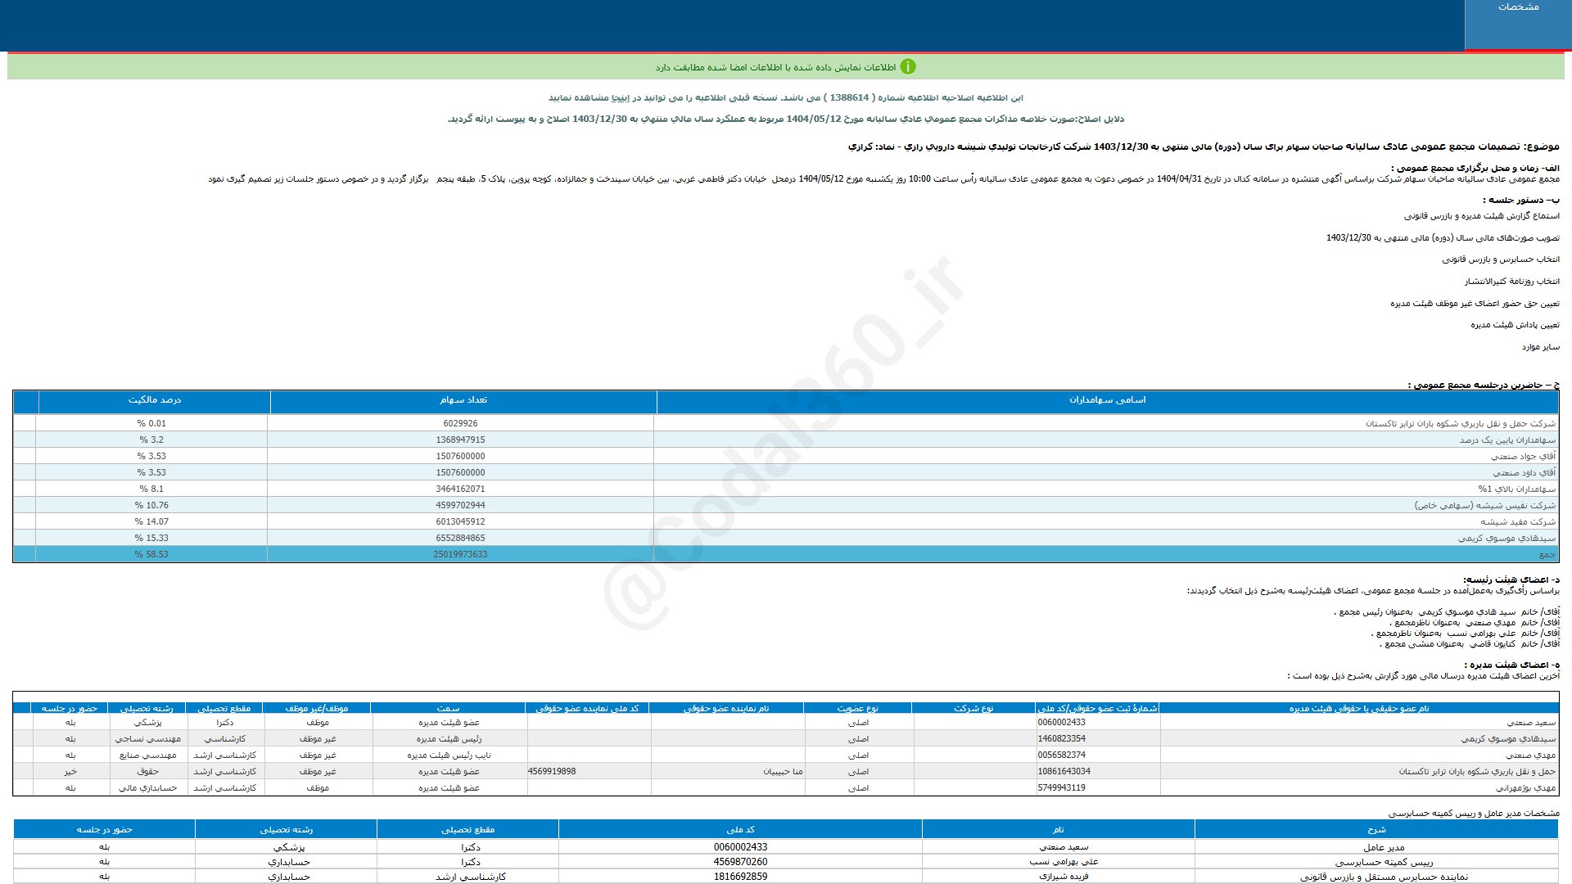This screenshot has height=884, width=1572.
Task: Select ownership percent 8.1
Action: pyautogui.click(x=151, y=489)
